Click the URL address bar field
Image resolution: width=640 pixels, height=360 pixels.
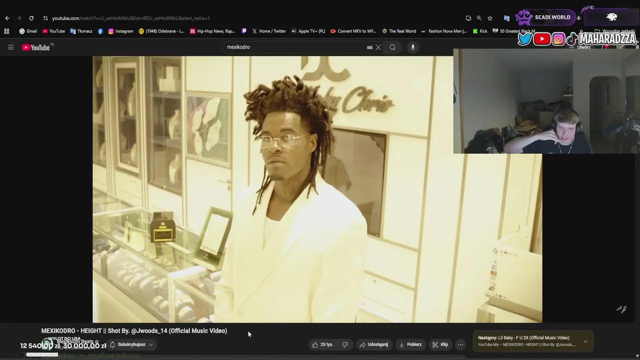[x=255, y=18]
